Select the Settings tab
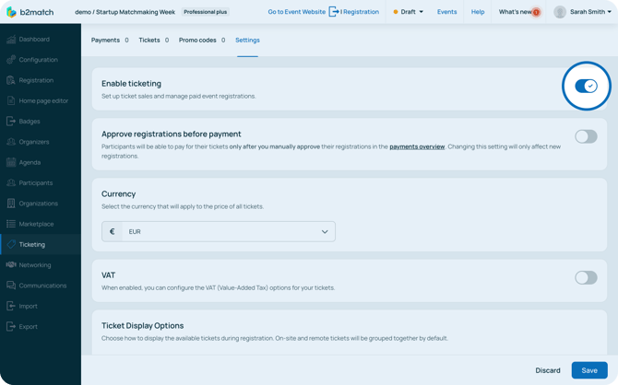618x385 pixels. (x=247, y=41)
